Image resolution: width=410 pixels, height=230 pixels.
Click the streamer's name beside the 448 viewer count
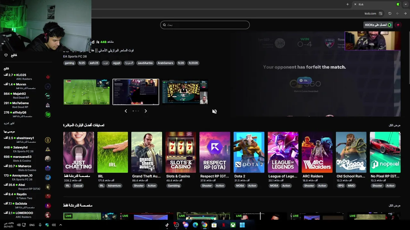93,42
